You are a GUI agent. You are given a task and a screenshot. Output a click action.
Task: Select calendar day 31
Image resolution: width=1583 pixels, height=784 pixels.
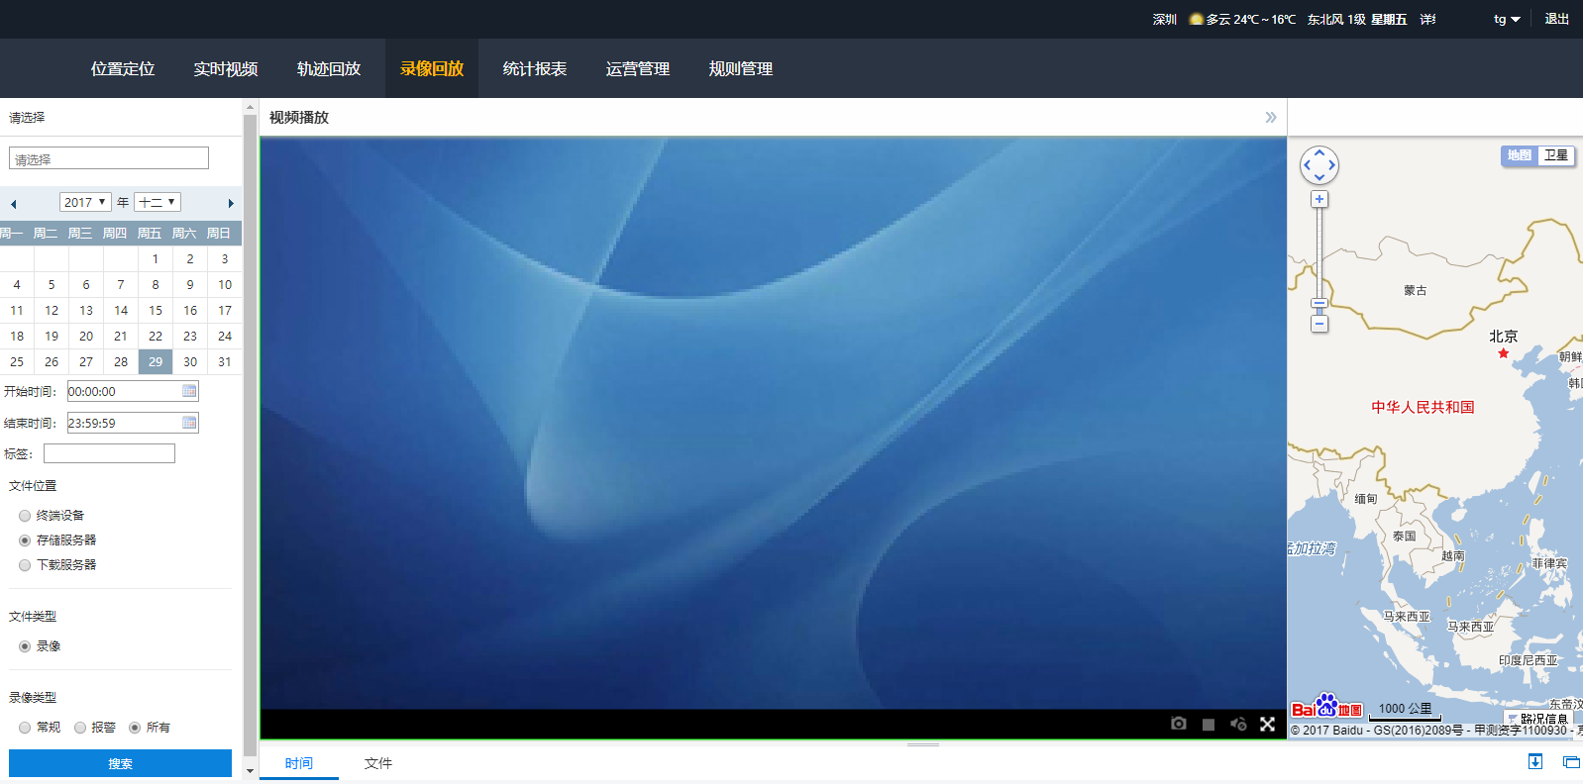[225, 361]
